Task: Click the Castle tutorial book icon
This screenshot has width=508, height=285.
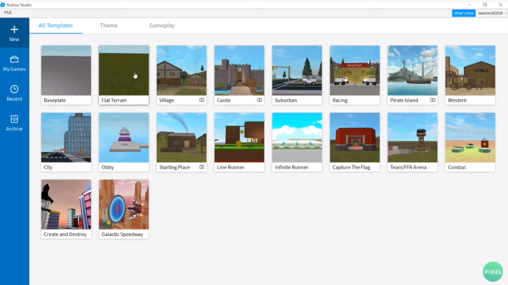Action: click(260, 100)
